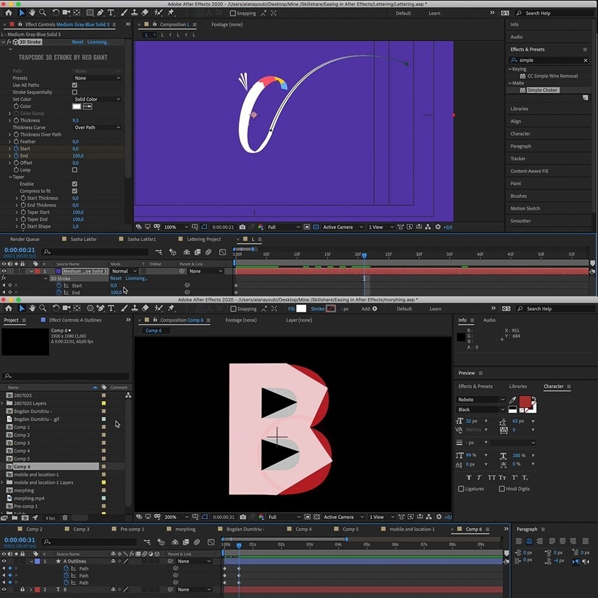This screenshot has width=598, height=598.
Task: Click Reset link in Effect Controls 3D Stroke
Action: (x=77, y=42)
